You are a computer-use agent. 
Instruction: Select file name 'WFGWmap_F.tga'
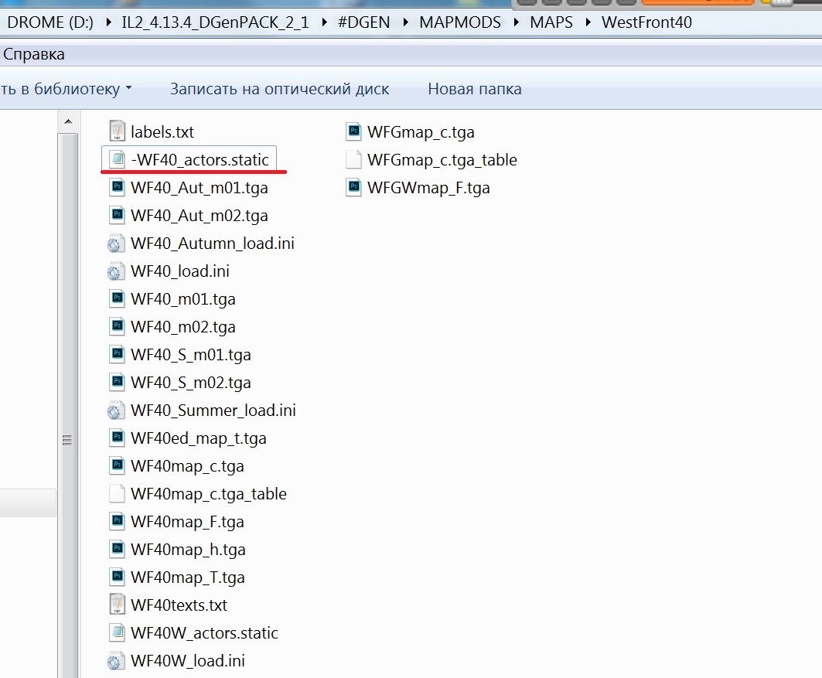[x=429, y=188]
